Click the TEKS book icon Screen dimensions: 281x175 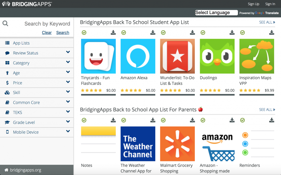click(7, 112)
